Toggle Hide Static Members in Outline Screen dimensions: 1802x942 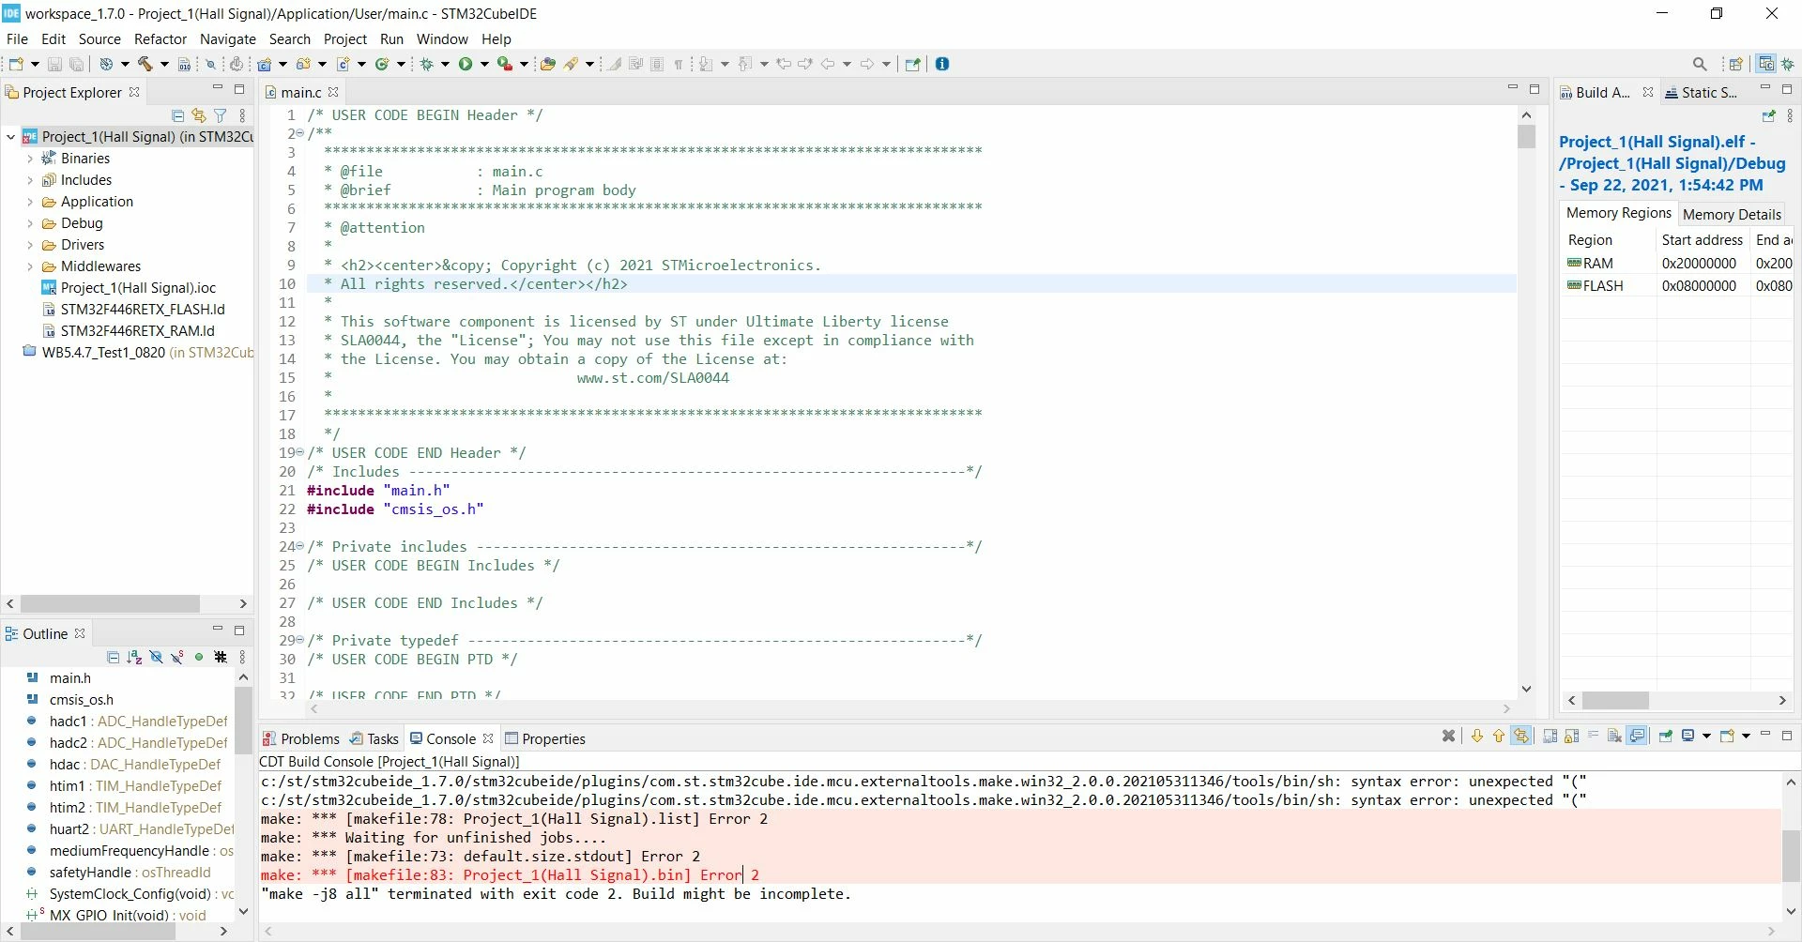click(177, 657)
